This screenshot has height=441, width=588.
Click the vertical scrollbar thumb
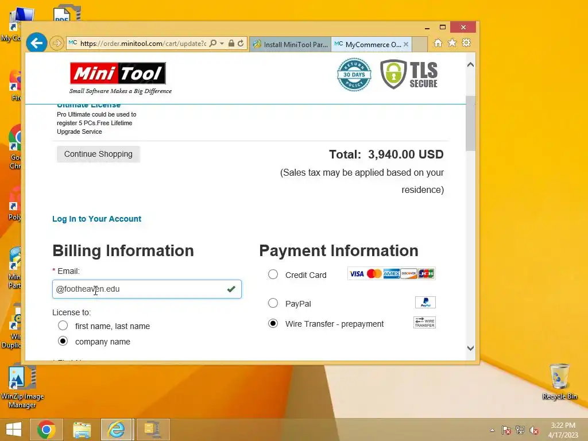[471, 123]
